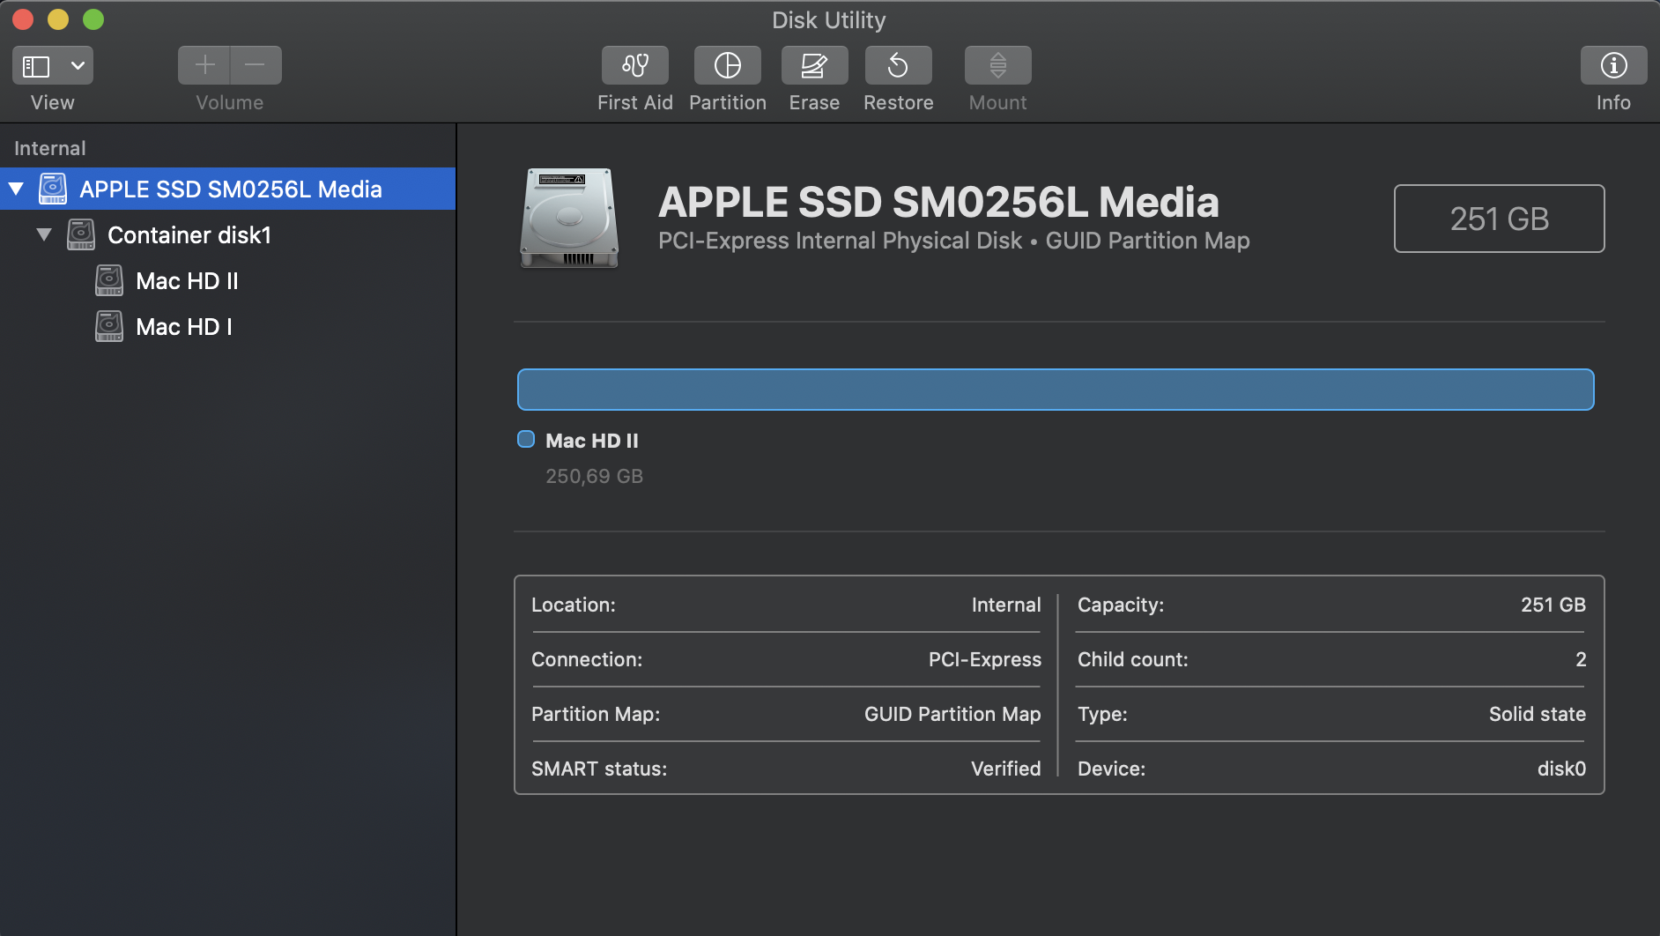1660x936 pixels.
Task: Select the Mac HD I volume in sidebar
Action: click(183, 327)
